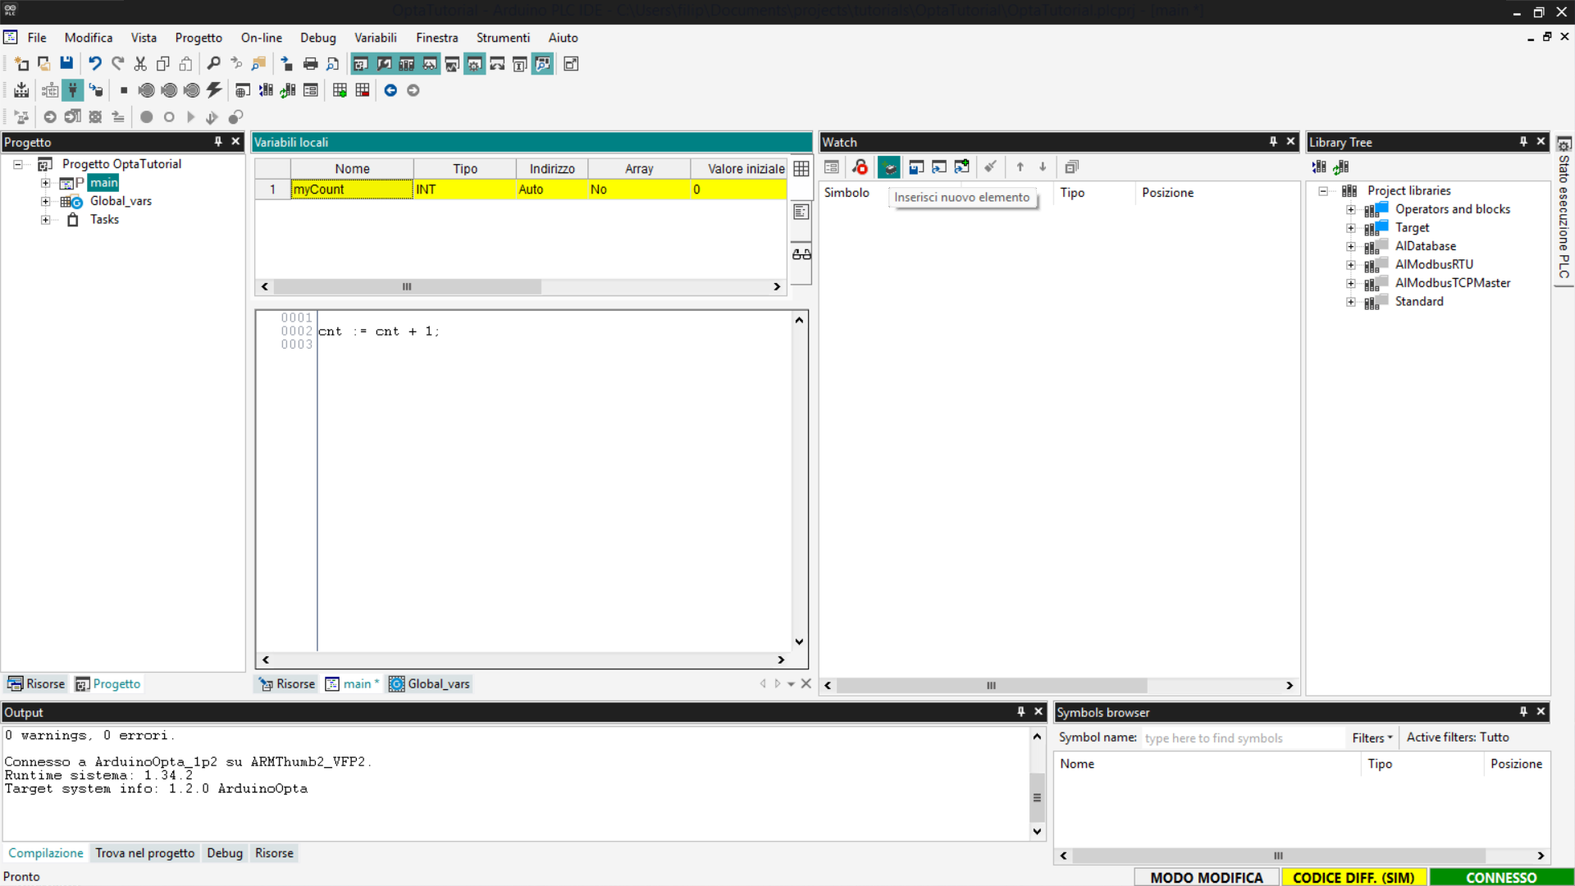
Task: Open the Debug menu
Action: click(x=317, y=38)
